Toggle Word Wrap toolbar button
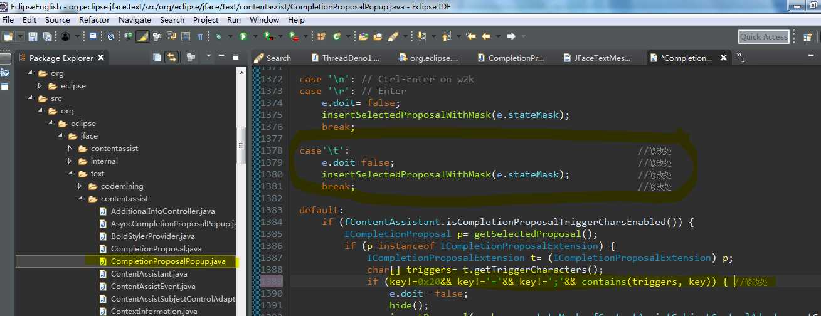Viewport: 821px width, 316px height. coord(171,36)
